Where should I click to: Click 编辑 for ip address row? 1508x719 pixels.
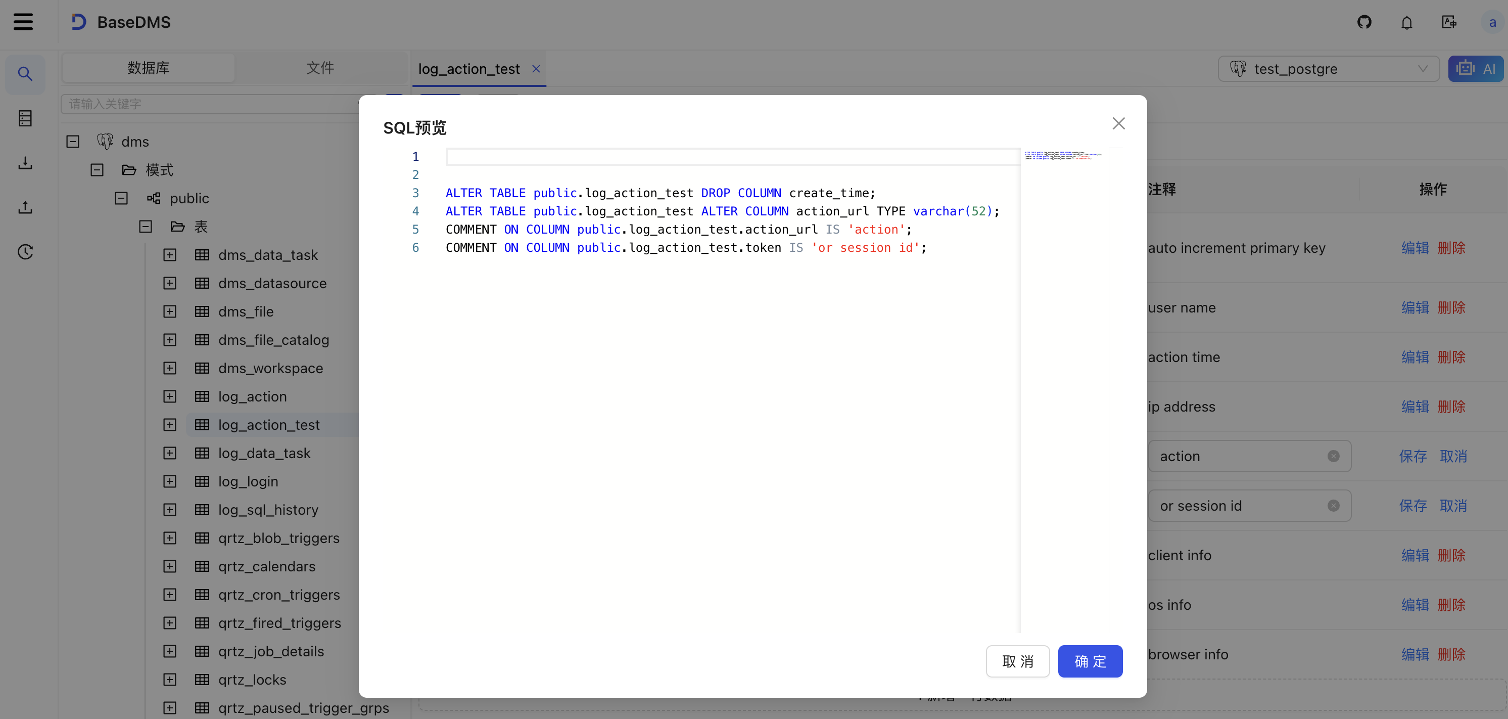tap(1415, 407)
